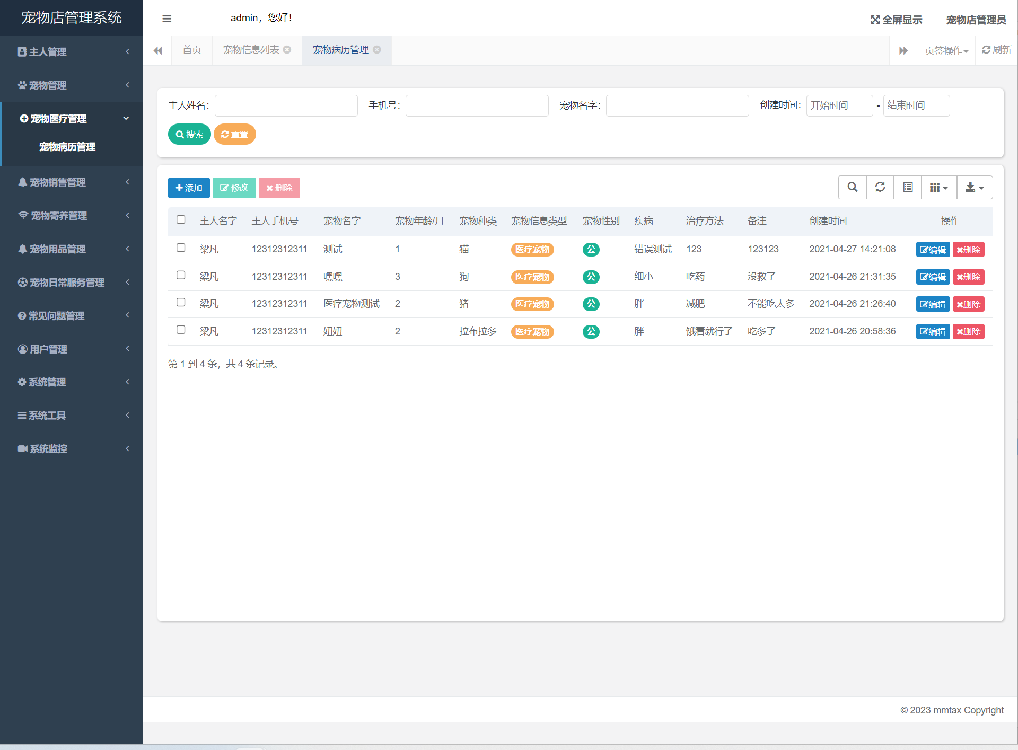
Task: Tick the checkbox for pet 嘿嘿
Action: tap(181, 275)
